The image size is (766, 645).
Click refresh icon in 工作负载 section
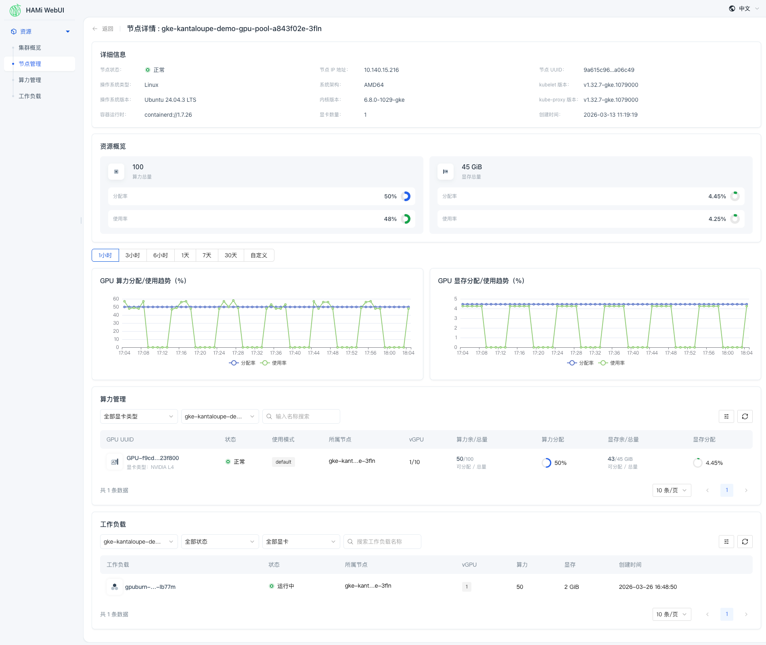(745, 542)
